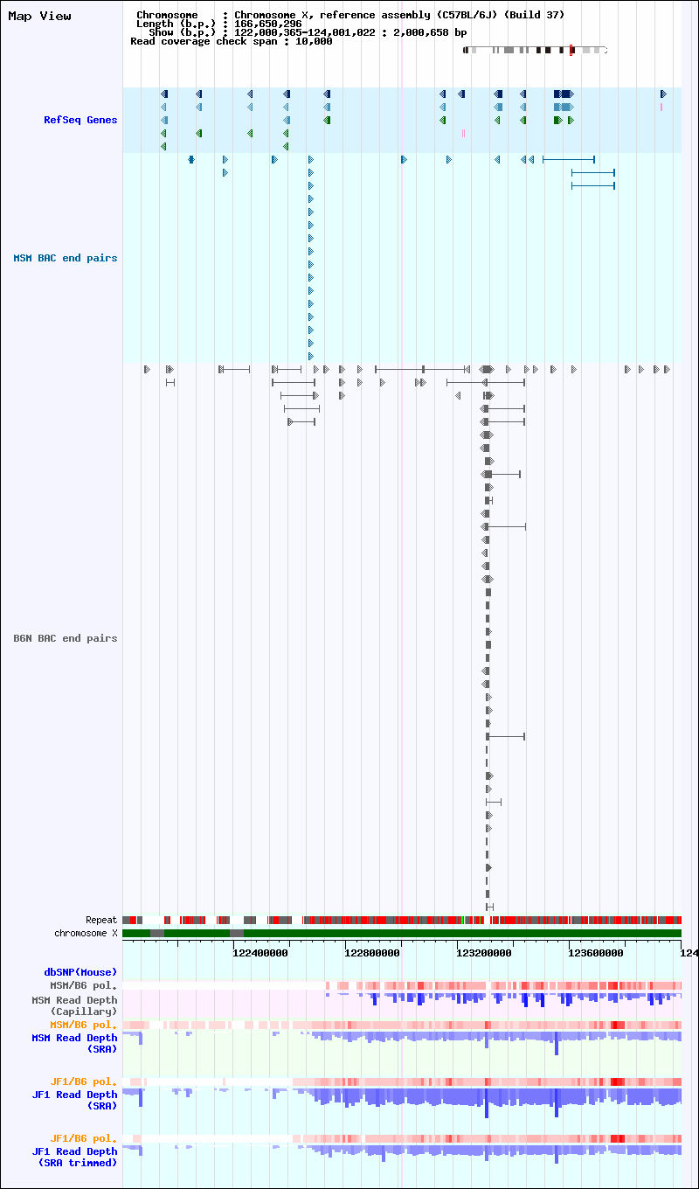This screenshot has height=1189, width=699.
Task: Click Read coverage check span : 10,000
Action: [x=232, y=41]
